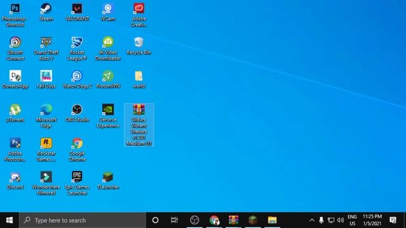Image resolution: width=406 pixels, height=228 pixels.
Task: Select the Wondershare Filmora9 desktop icon
Action: click(46, 183)
